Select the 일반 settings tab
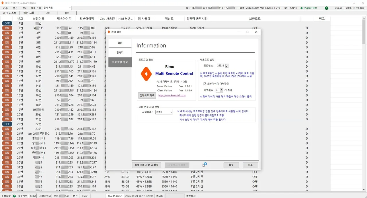 coord(120,43)
